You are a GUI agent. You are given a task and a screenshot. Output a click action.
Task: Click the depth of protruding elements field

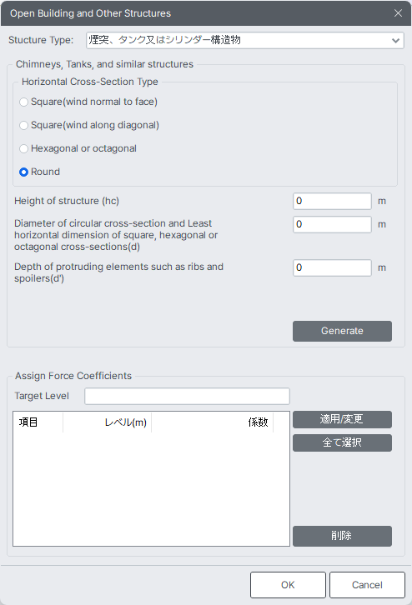click(x=332, y=267)
